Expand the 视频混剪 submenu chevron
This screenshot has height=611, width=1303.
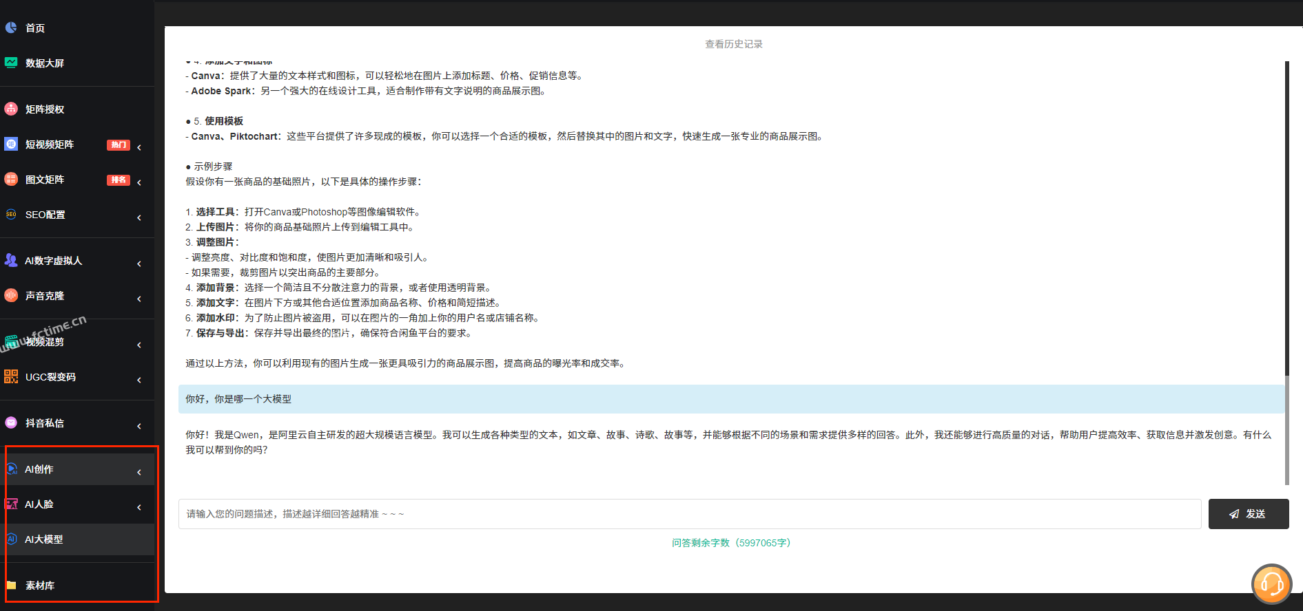click(139, 345)
